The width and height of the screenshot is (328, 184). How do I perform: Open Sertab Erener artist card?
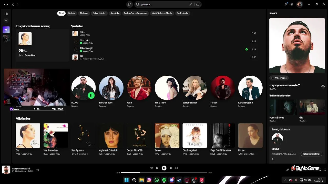[x=195, y=91]
